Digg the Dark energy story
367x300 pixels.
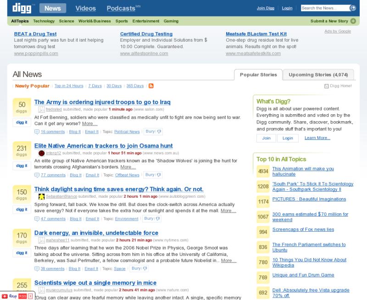22,253
